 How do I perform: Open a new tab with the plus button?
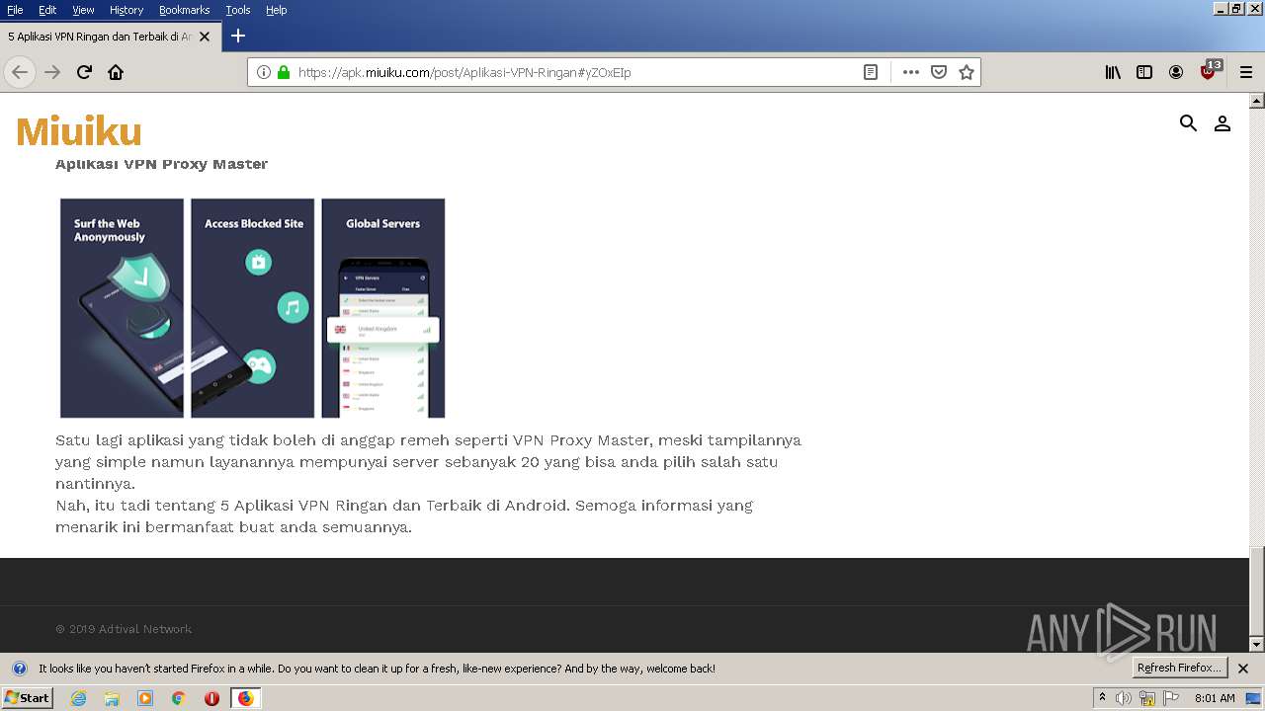pos(237,36)
